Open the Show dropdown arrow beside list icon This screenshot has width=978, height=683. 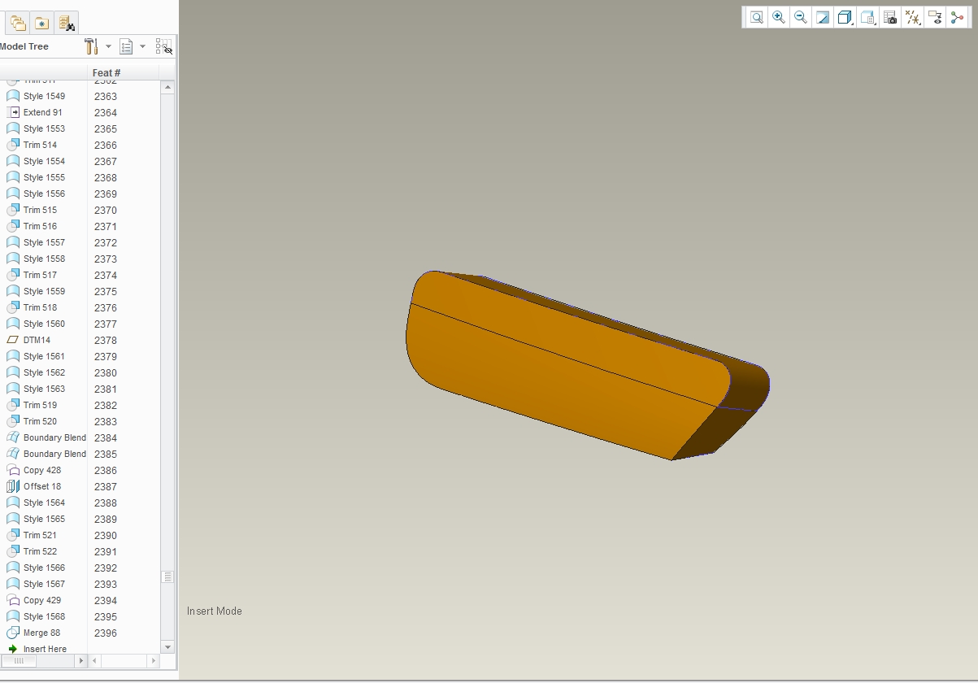(x=143, y=46)
